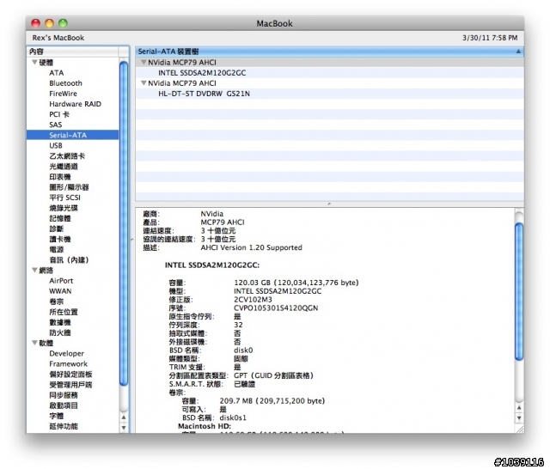Click the revision value 2CV102M3

click(253, 300)
